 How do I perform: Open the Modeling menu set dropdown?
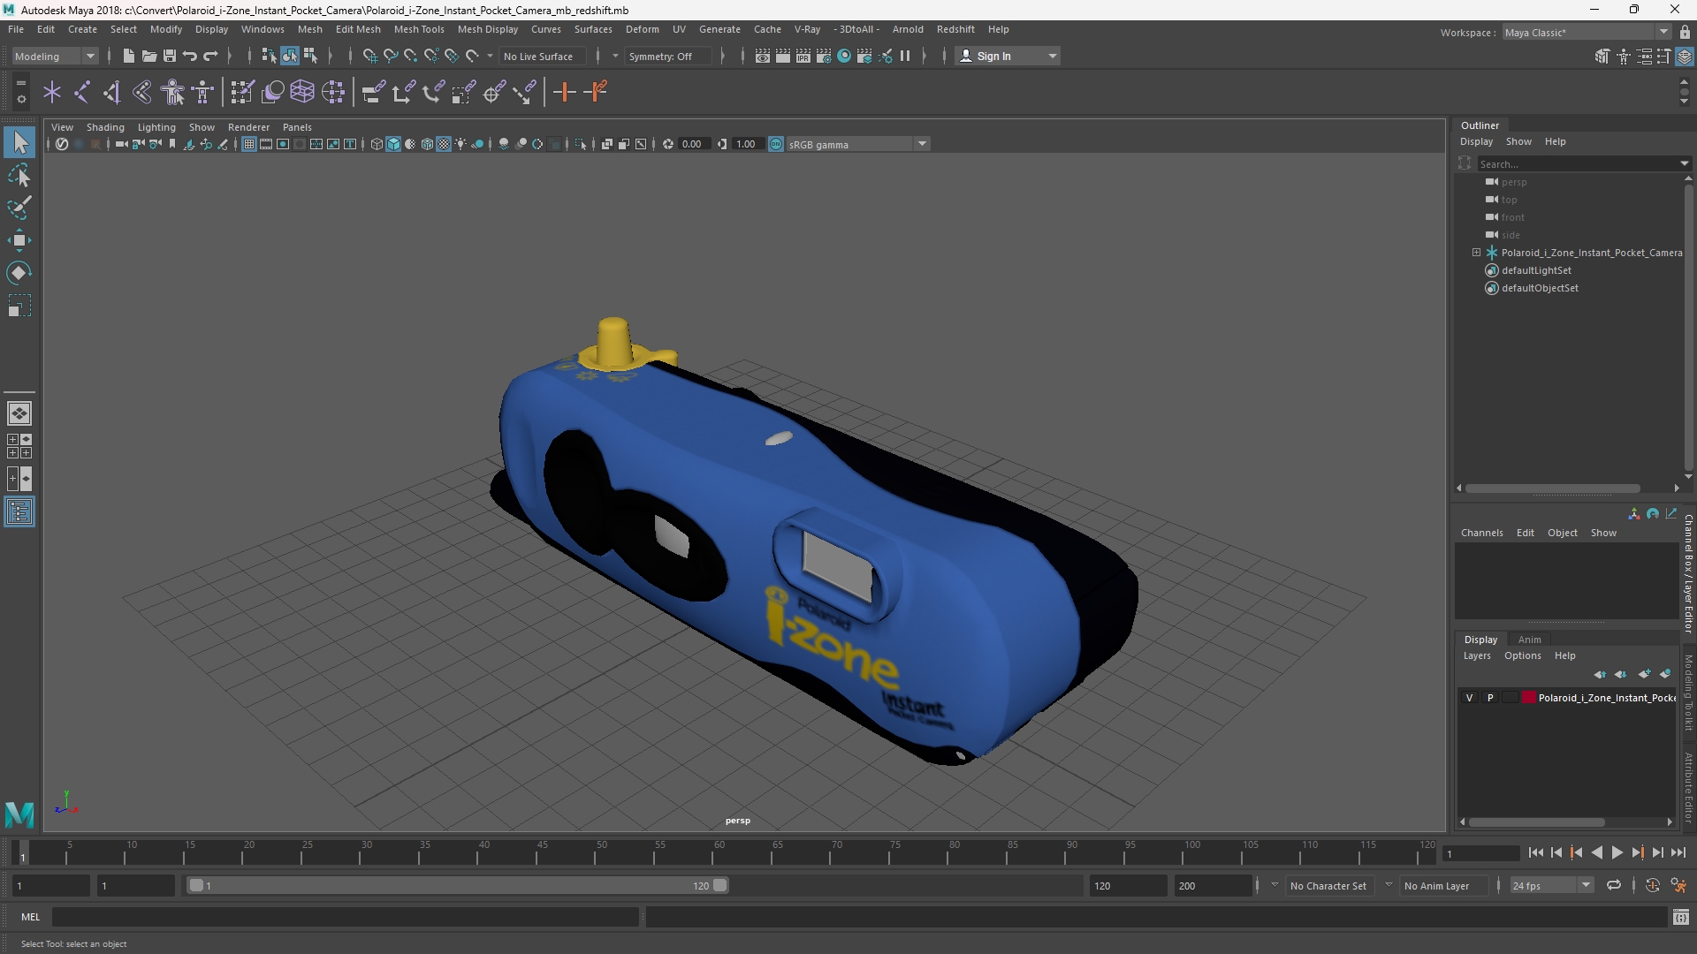pyautogui.click(x=55, y=56)
